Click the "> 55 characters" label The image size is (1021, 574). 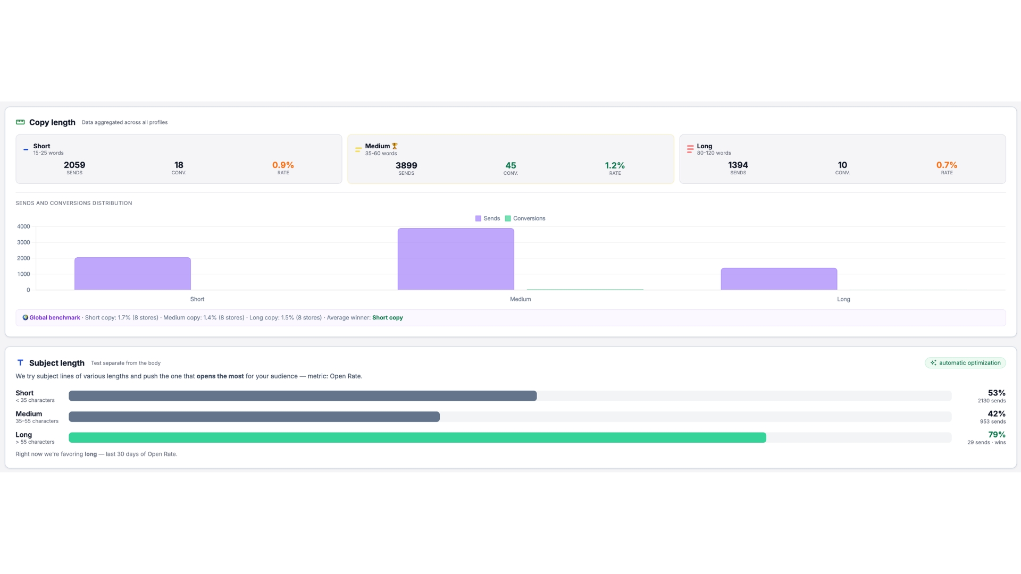click(35, 442)
